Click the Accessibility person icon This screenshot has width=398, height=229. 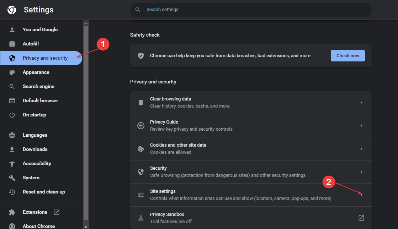(x=12, y=163)
